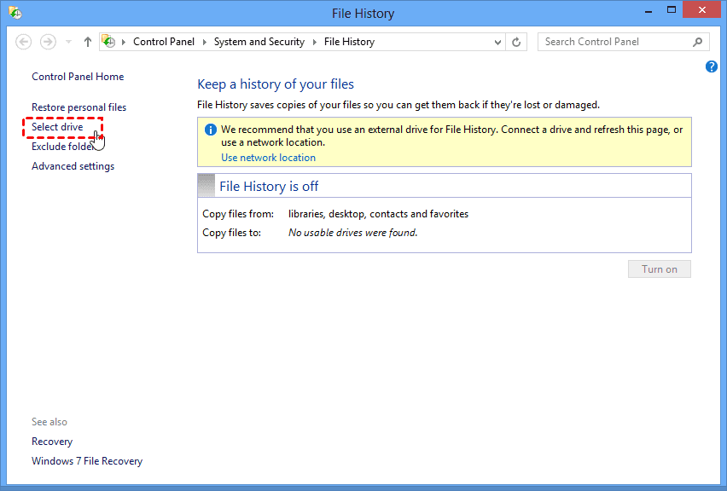Go to System and Security breadcrumb
Screen dimensions: 727x491
[259, 42]
